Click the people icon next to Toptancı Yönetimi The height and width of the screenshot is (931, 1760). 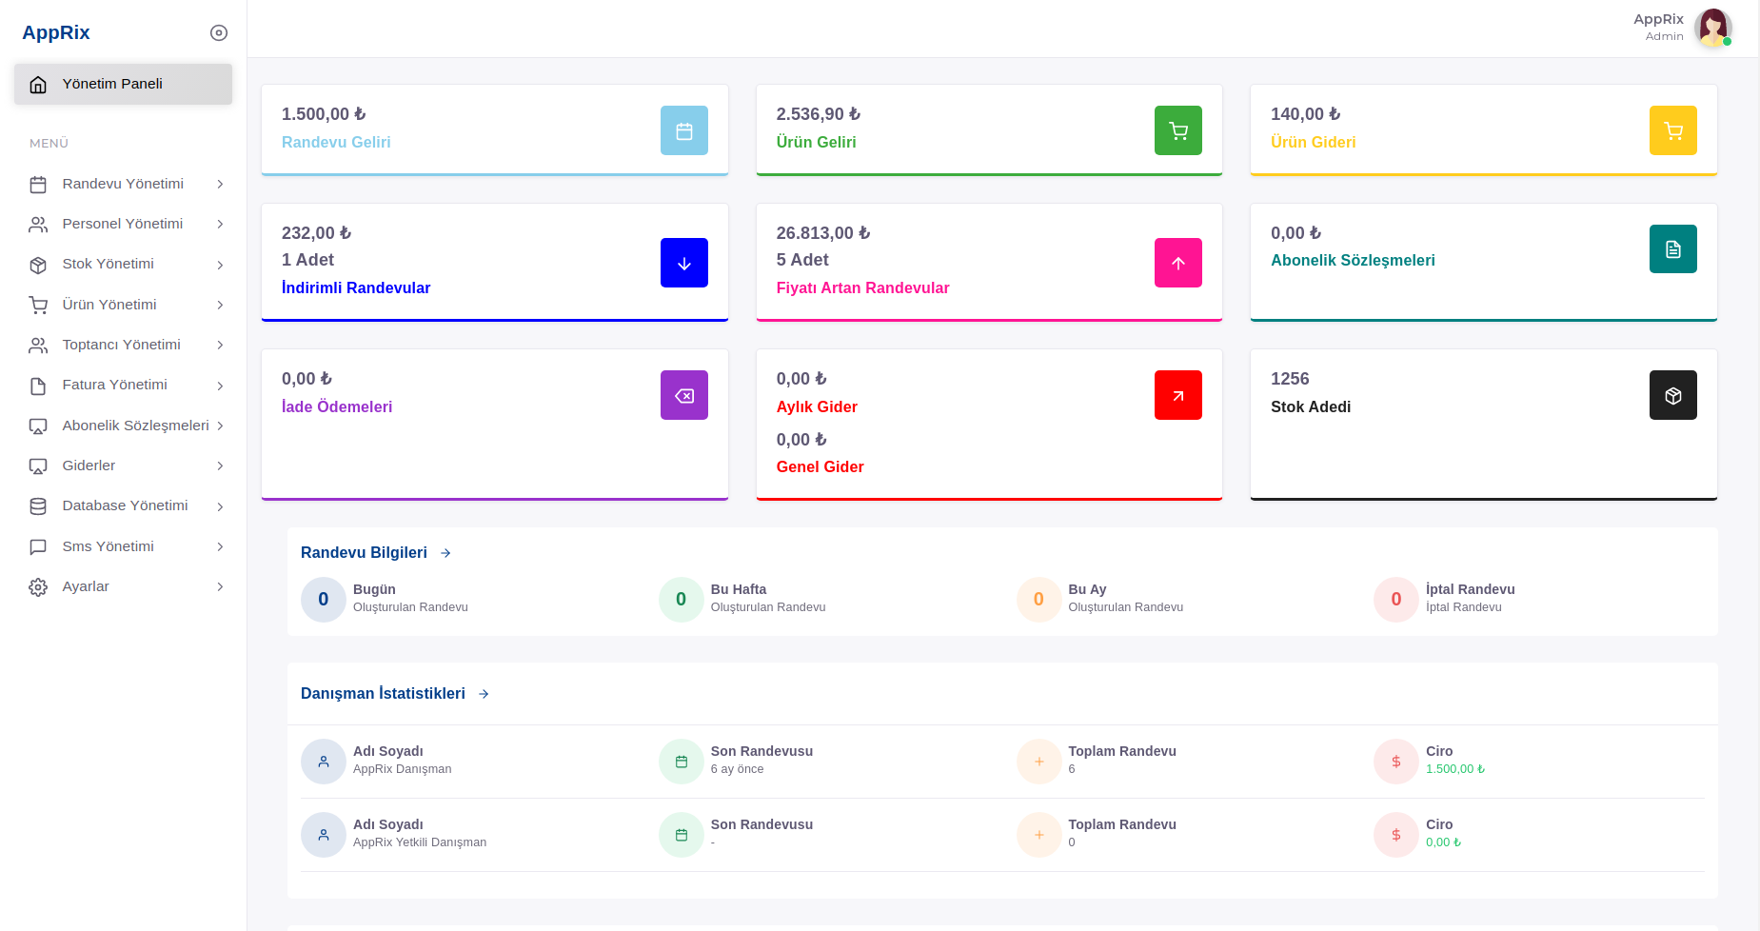click(38, 346)
